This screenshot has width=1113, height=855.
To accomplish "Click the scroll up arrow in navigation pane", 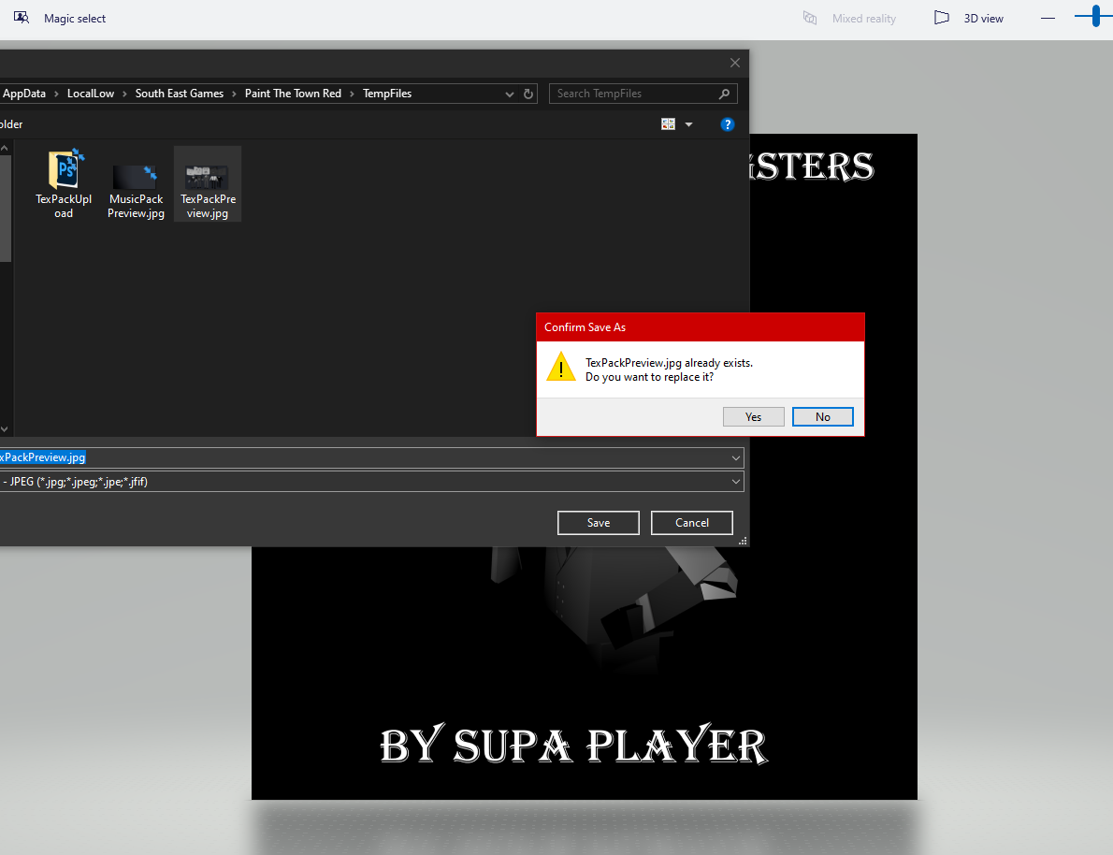I will tap(5, 149).
